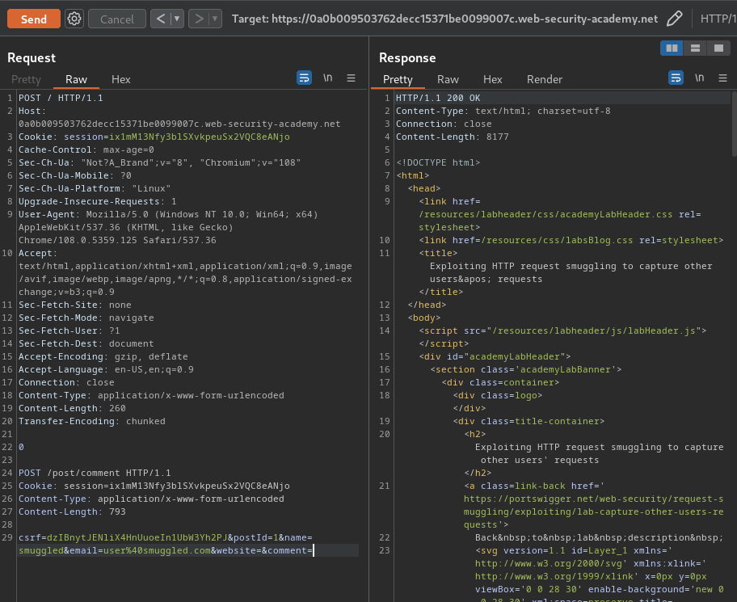Click the Target URL text
The width and height of the screenshot is (737, 602).
click(x=444, y=19)
